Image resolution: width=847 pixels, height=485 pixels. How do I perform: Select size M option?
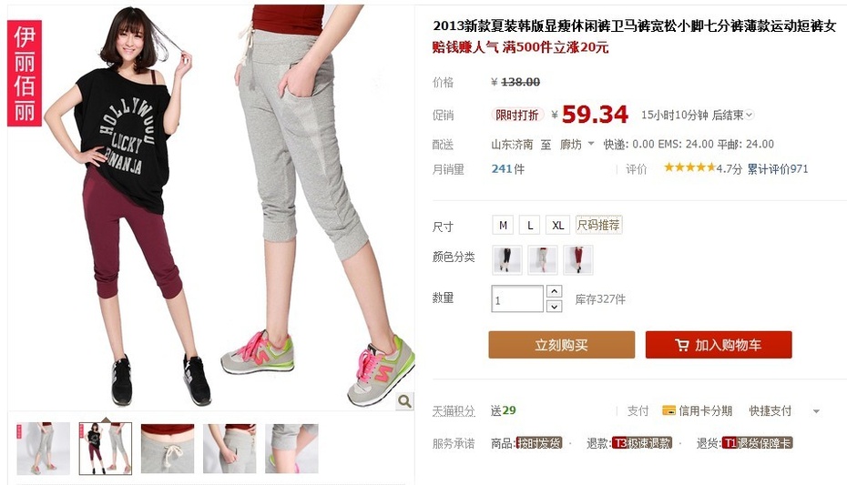503,226
